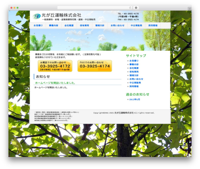Click the 光が丘運輸株式会社 site title
200x169 pixels.
click(62, 15)
